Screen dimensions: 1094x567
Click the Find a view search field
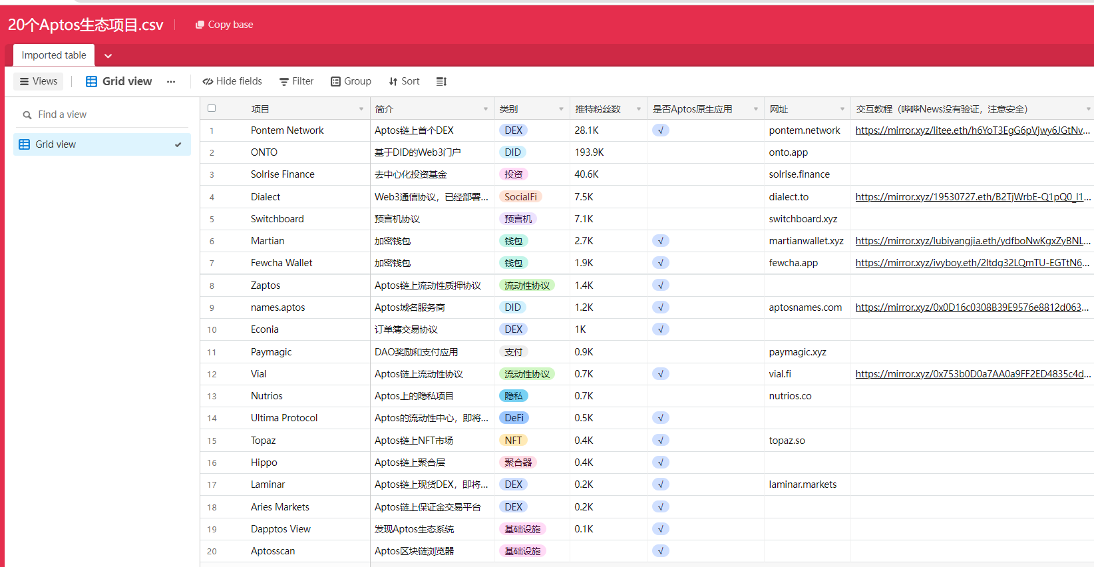[x=102, y=114]
